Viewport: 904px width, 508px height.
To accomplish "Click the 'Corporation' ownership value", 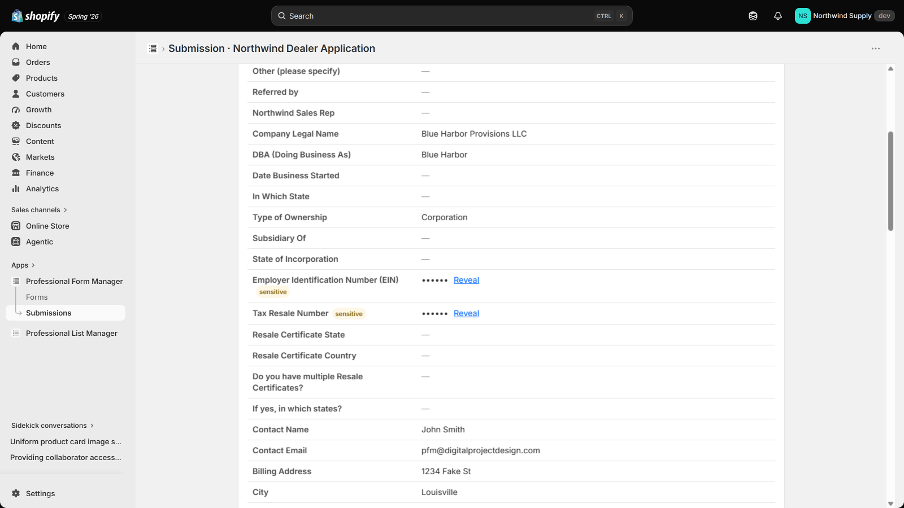I will pyautogui.click(x=444, y=217).
